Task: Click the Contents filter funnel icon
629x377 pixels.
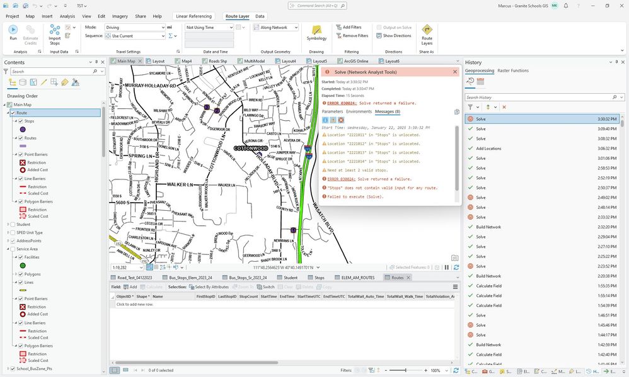Action: 6,71
